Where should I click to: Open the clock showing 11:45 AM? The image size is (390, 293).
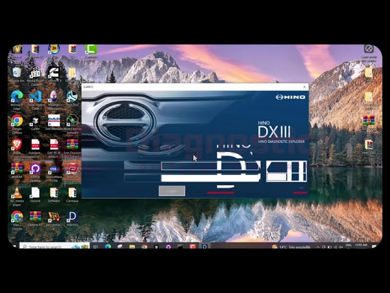tap(361, 246)
